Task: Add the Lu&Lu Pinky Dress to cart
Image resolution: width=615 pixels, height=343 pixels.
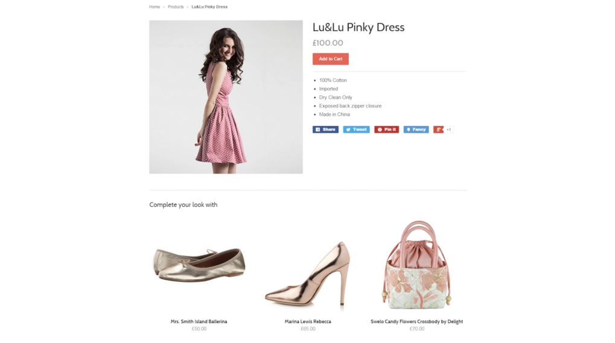Action: [x=330, y=58]
